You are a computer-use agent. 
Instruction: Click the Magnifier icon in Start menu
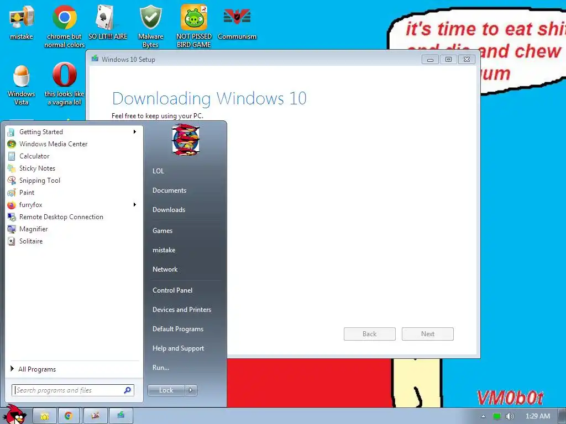[11, 229]
